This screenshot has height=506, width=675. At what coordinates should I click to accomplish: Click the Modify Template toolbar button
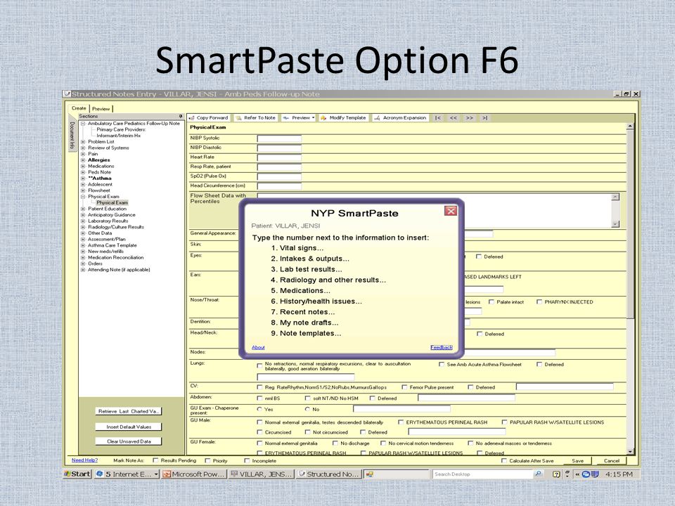(343, 118)
